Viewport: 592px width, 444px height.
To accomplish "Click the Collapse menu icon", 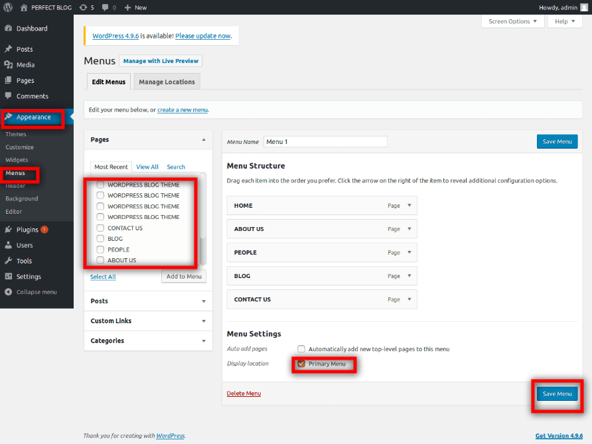I will [x=9, y=292].
